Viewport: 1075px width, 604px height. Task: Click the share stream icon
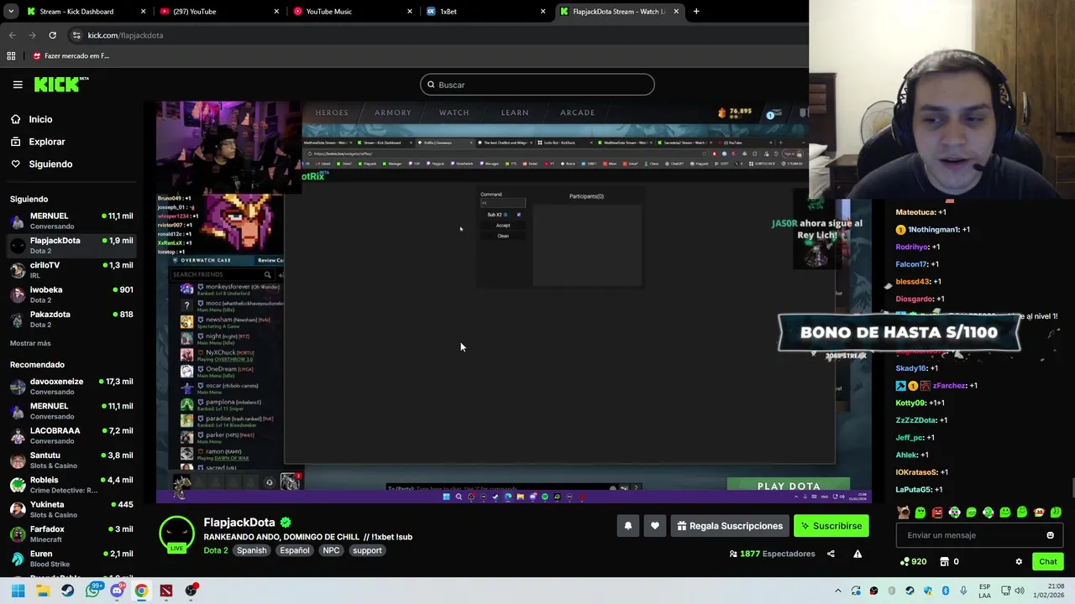pos(831,554)
